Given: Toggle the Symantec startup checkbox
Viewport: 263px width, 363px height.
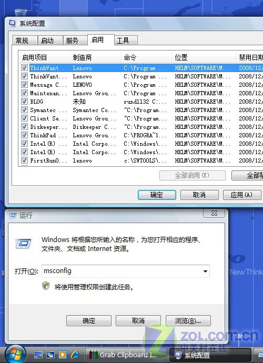Looking at the screenshot, I should click(24, 110).
